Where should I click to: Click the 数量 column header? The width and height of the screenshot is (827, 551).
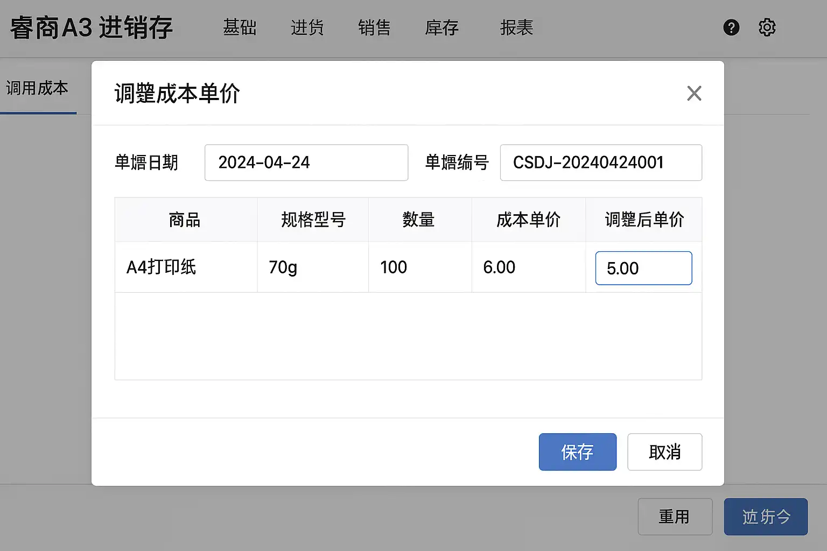(419, 220)
